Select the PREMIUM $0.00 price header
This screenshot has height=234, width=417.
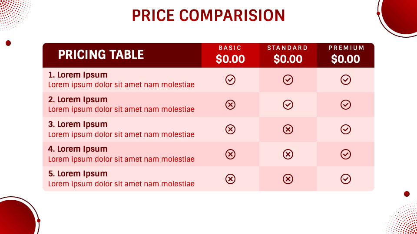(x=346, y=55)
